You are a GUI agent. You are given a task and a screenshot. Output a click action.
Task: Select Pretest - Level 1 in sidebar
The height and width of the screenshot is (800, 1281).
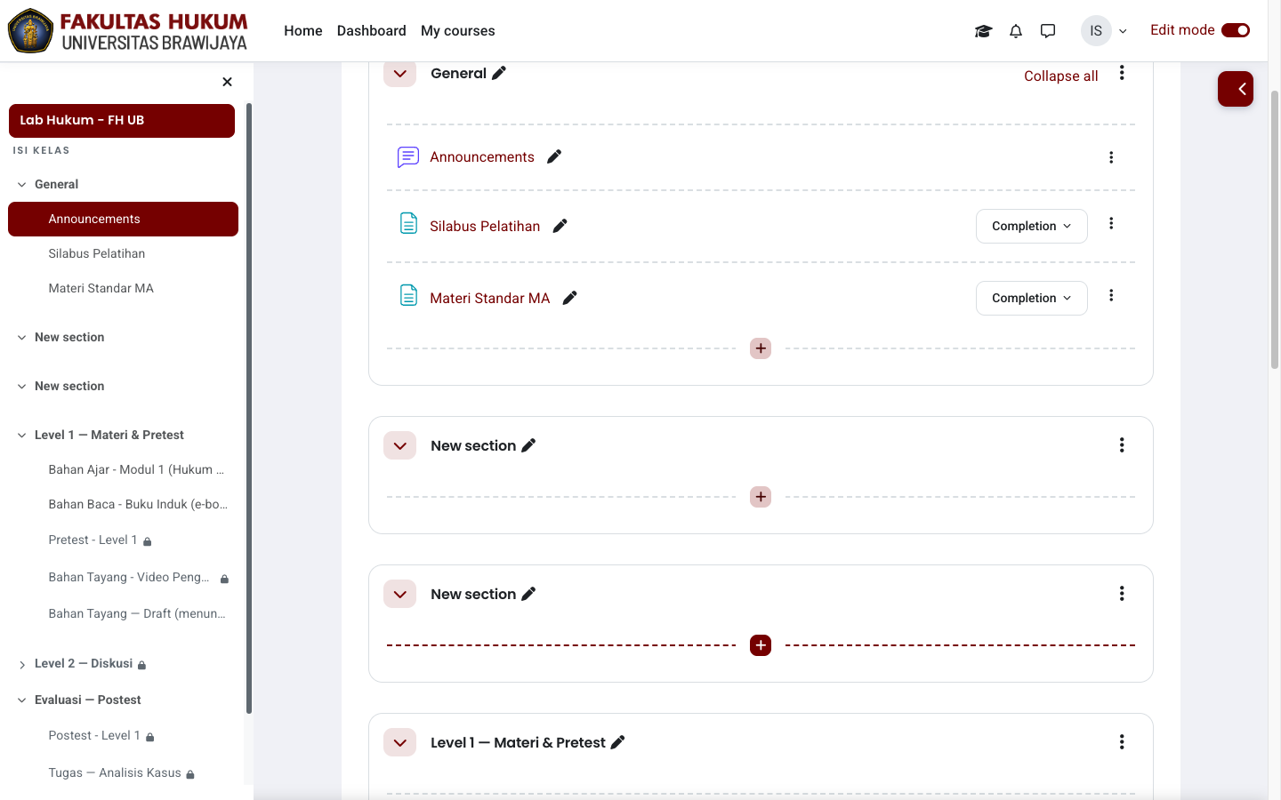click(93, 540)
